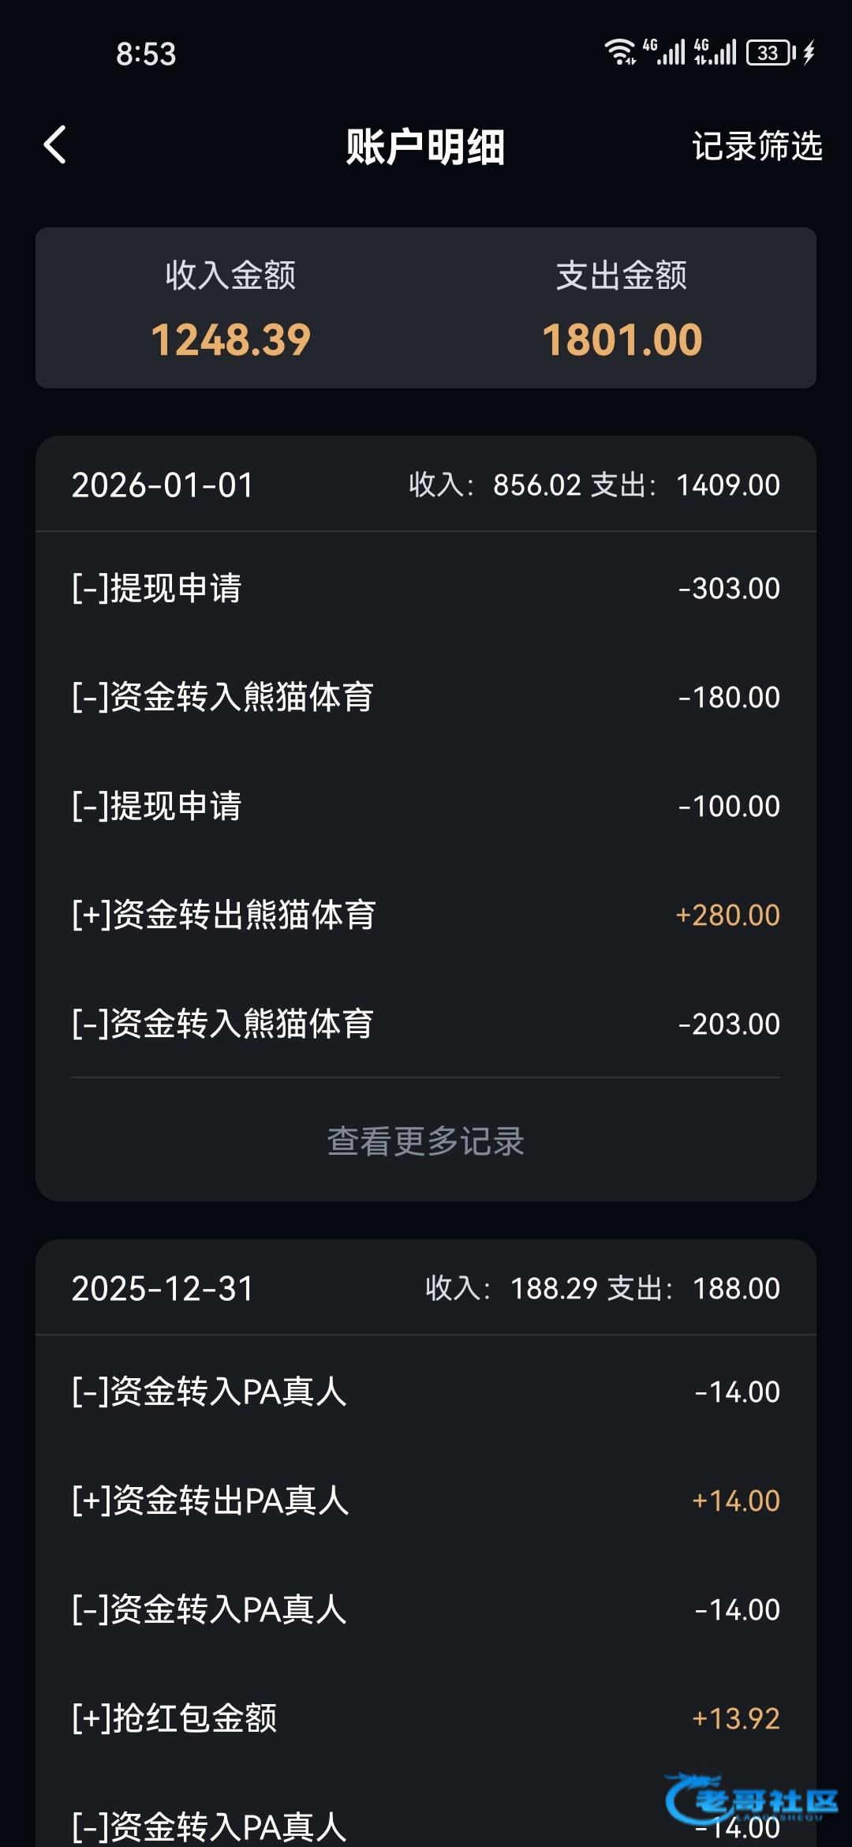
Task: Tap the 2025-12-31 date header
Action: (163, 1288)
